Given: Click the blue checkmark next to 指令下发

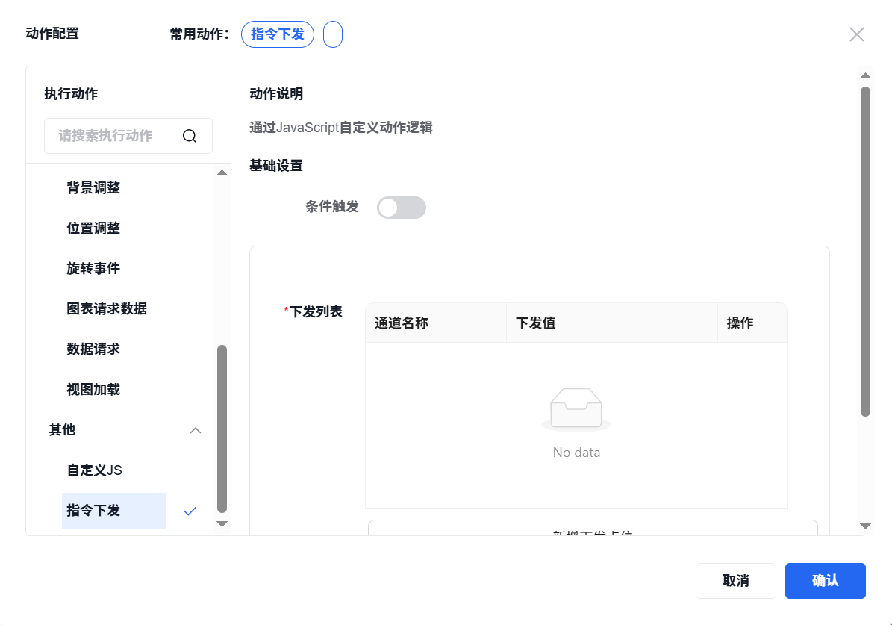Looking at the screenshot, I should point(190,511).
